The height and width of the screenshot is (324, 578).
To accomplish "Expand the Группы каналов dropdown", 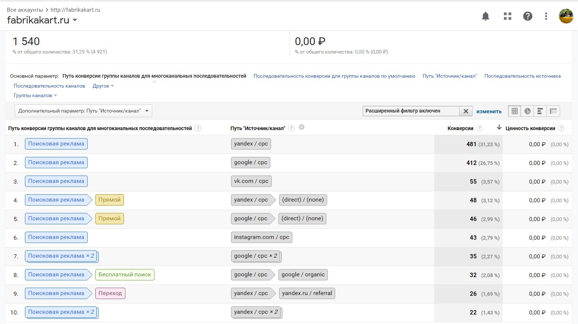I will click(x=35, y=95).
